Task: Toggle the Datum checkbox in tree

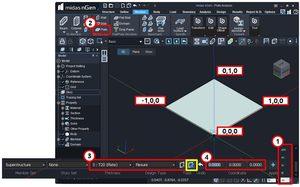Action: click(x=63, y=71)
